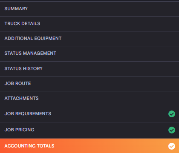Click the green checkmark beside Job Pricing
Viewport: 179px width, 153px height.
[x=172, y=130]
